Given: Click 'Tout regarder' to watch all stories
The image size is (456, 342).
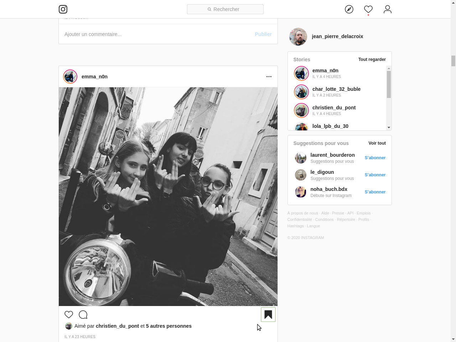Looking at the screenshot, I should 372,59.
